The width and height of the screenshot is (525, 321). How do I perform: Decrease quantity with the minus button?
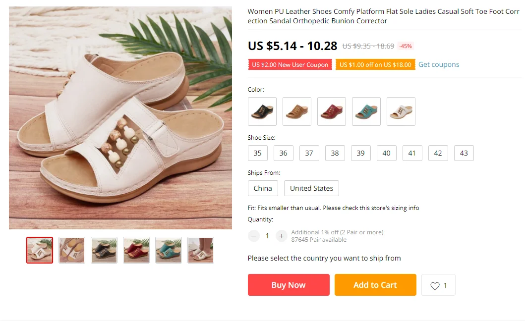point(254,236)
